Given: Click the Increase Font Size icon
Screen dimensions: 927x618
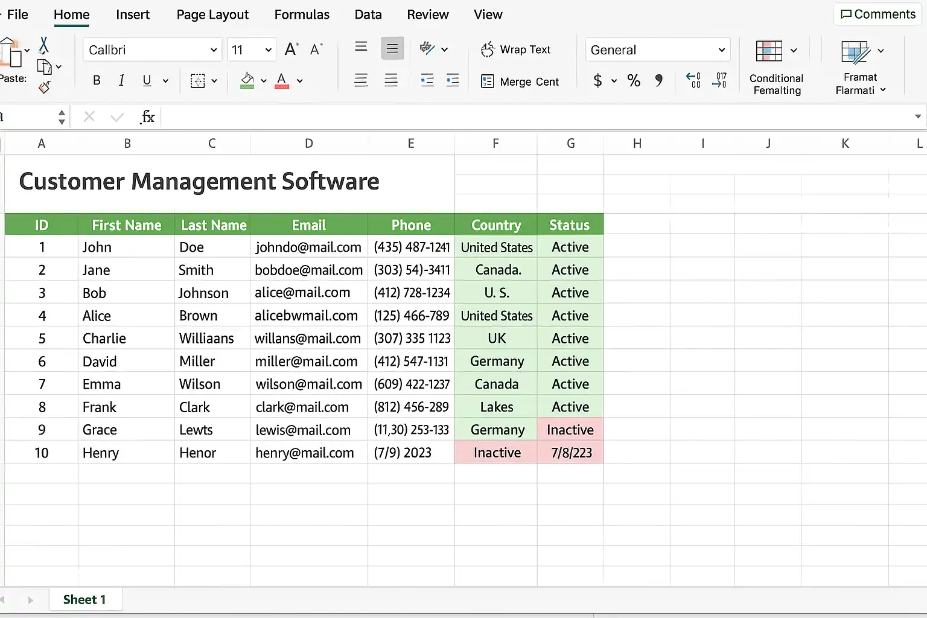Looking at the screenshot, I should [291, 49].
